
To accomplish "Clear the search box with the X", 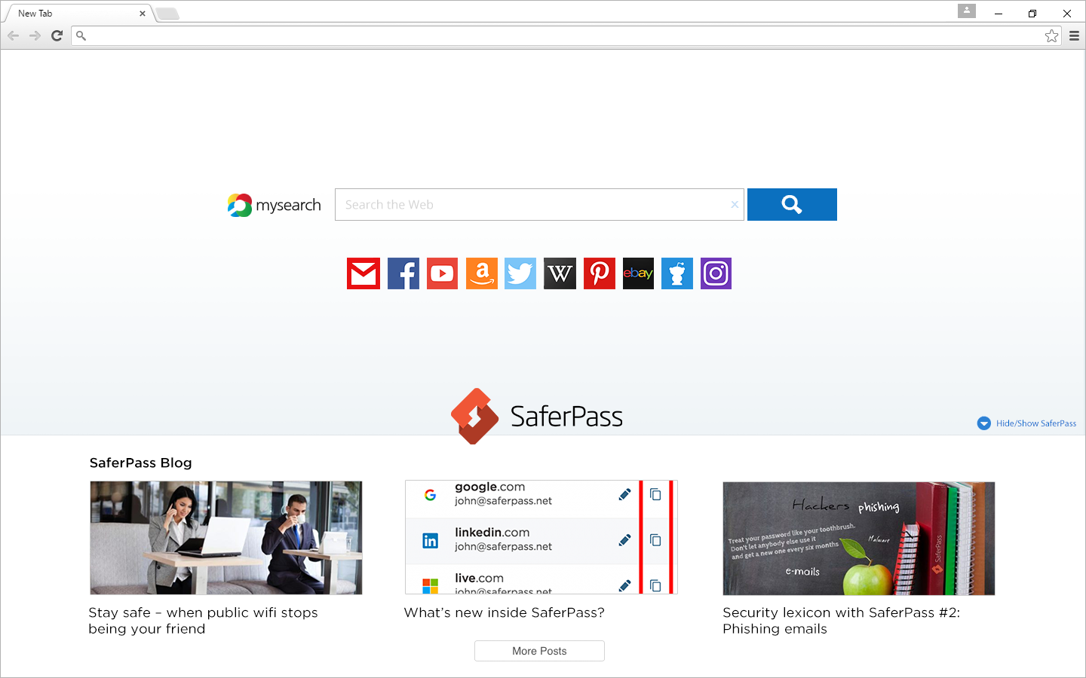I will pyautogui.click(x=735, y=204).
